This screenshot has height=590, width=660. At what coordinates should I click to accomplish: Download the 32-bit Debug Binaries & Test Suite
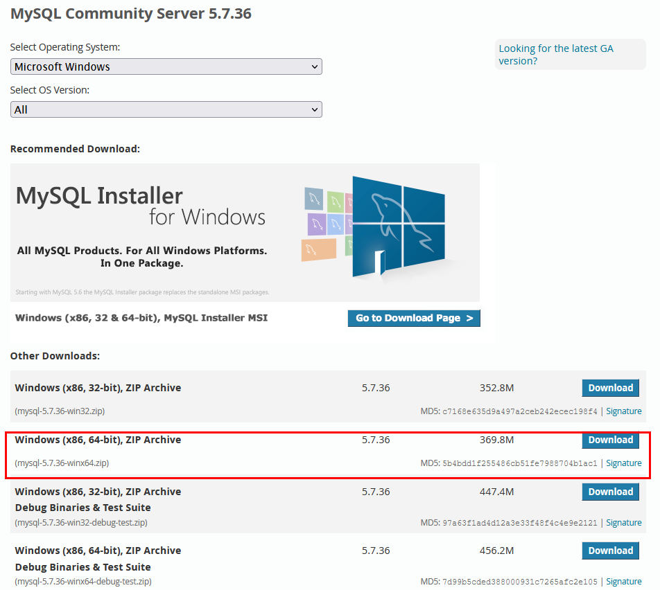pyautogui.click(x=610, y=492)
